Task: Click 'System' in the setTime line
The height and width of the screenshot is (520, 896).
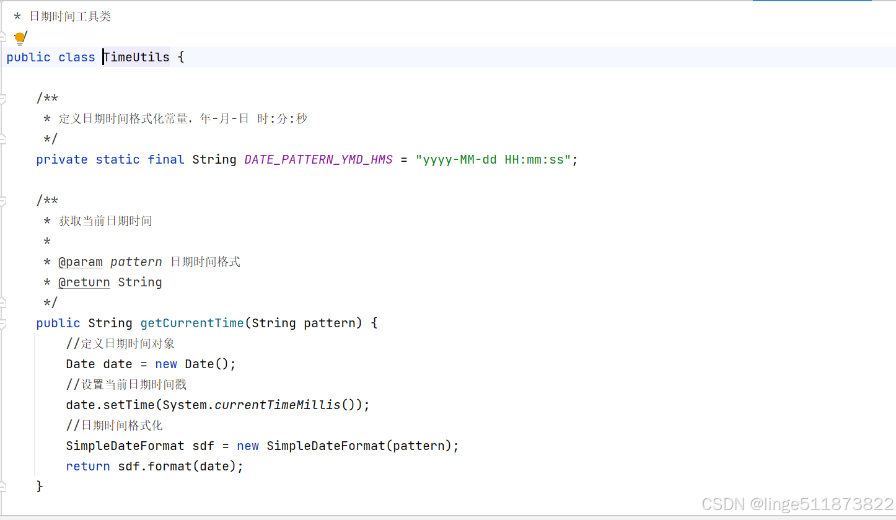Action: (185, 405)
